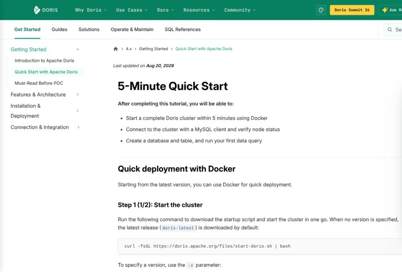
Task: Open the Docs dropdown menu
Action: click(165, 10)
